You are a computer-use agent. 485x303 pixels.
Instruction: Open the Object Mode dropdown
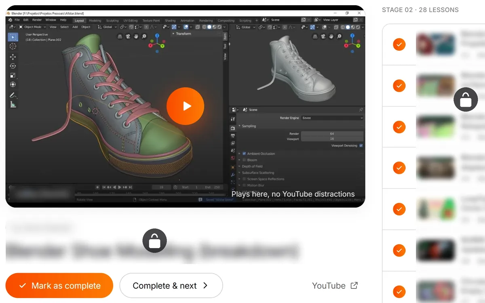[x=32, y=27]
